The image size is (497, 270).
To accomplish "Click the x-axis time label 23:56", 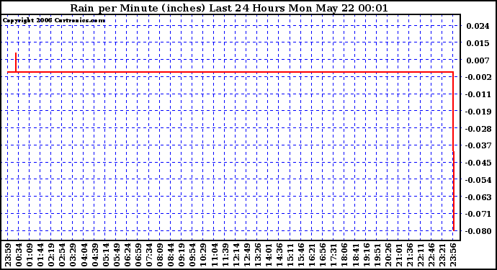I will [453, 256].
